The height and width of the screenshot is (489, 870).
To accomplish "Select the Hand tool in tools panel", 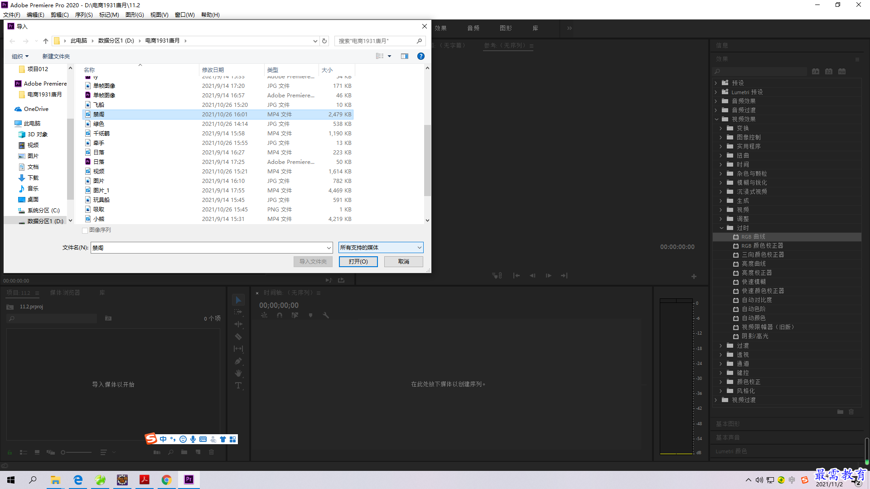I will pyautogui.click(x=238, y=373).
